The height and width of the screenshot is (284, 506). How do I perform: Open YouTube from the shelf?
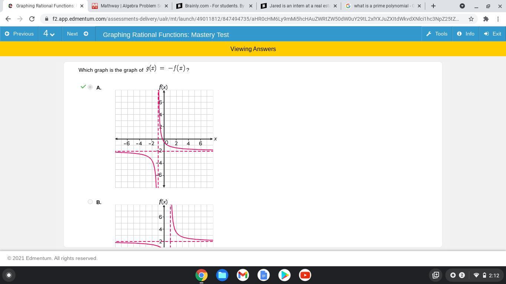click(x=305, y=275)
